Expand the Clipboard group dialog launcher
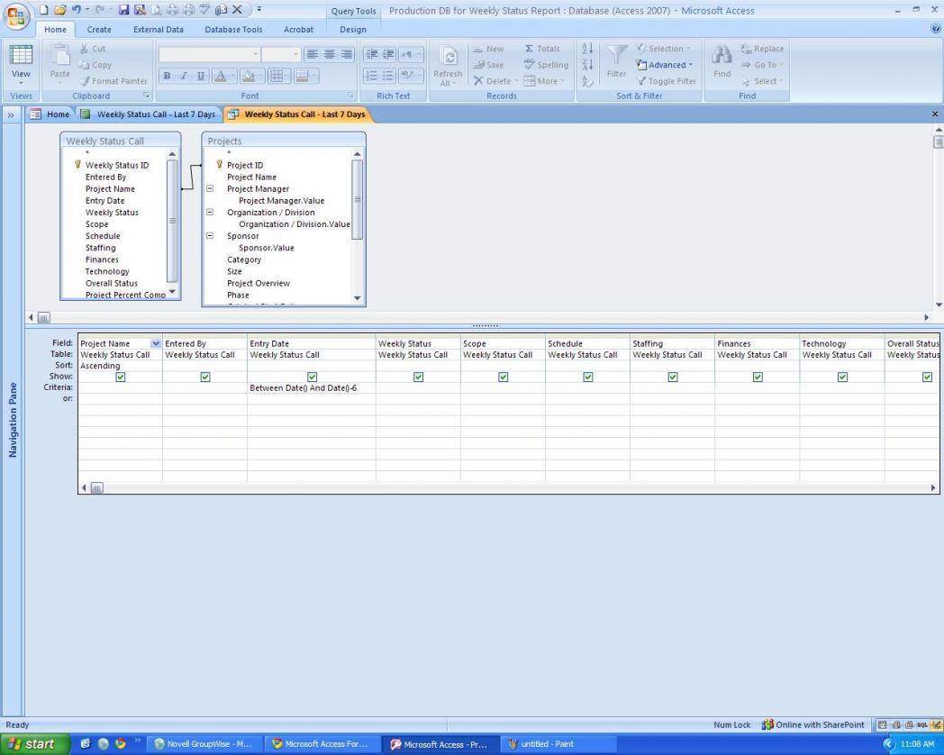Image resolution: width=944 pixels, height=755 pixels. [146, 96]
